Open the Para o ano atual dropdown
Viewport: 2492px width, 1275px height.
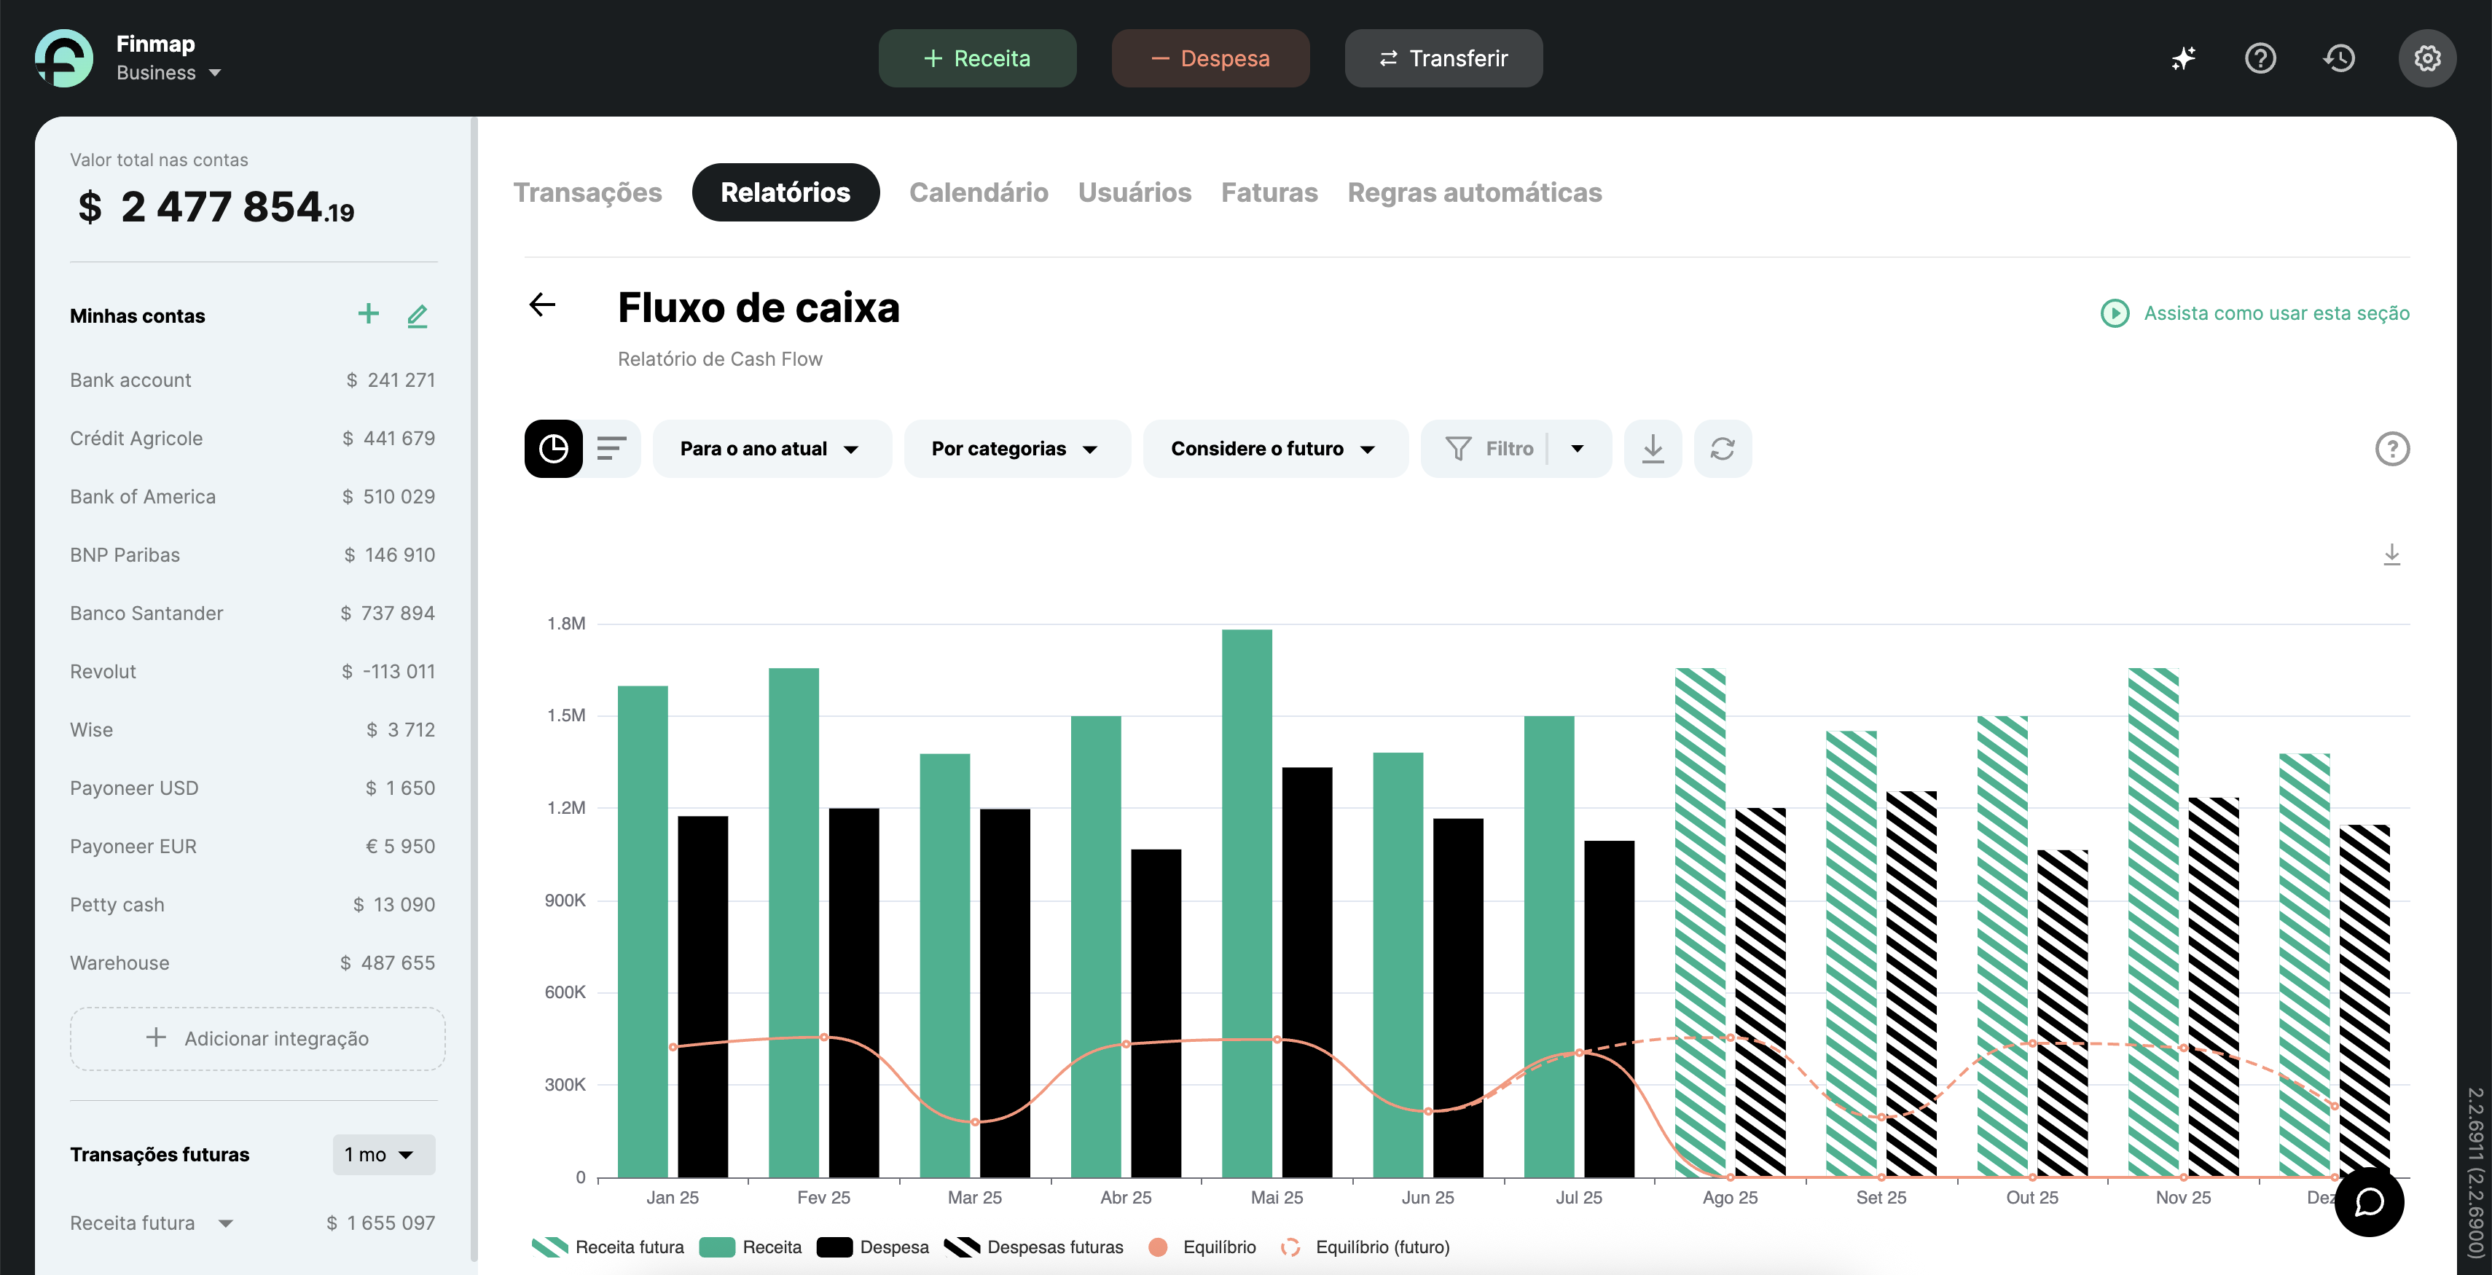772,448
